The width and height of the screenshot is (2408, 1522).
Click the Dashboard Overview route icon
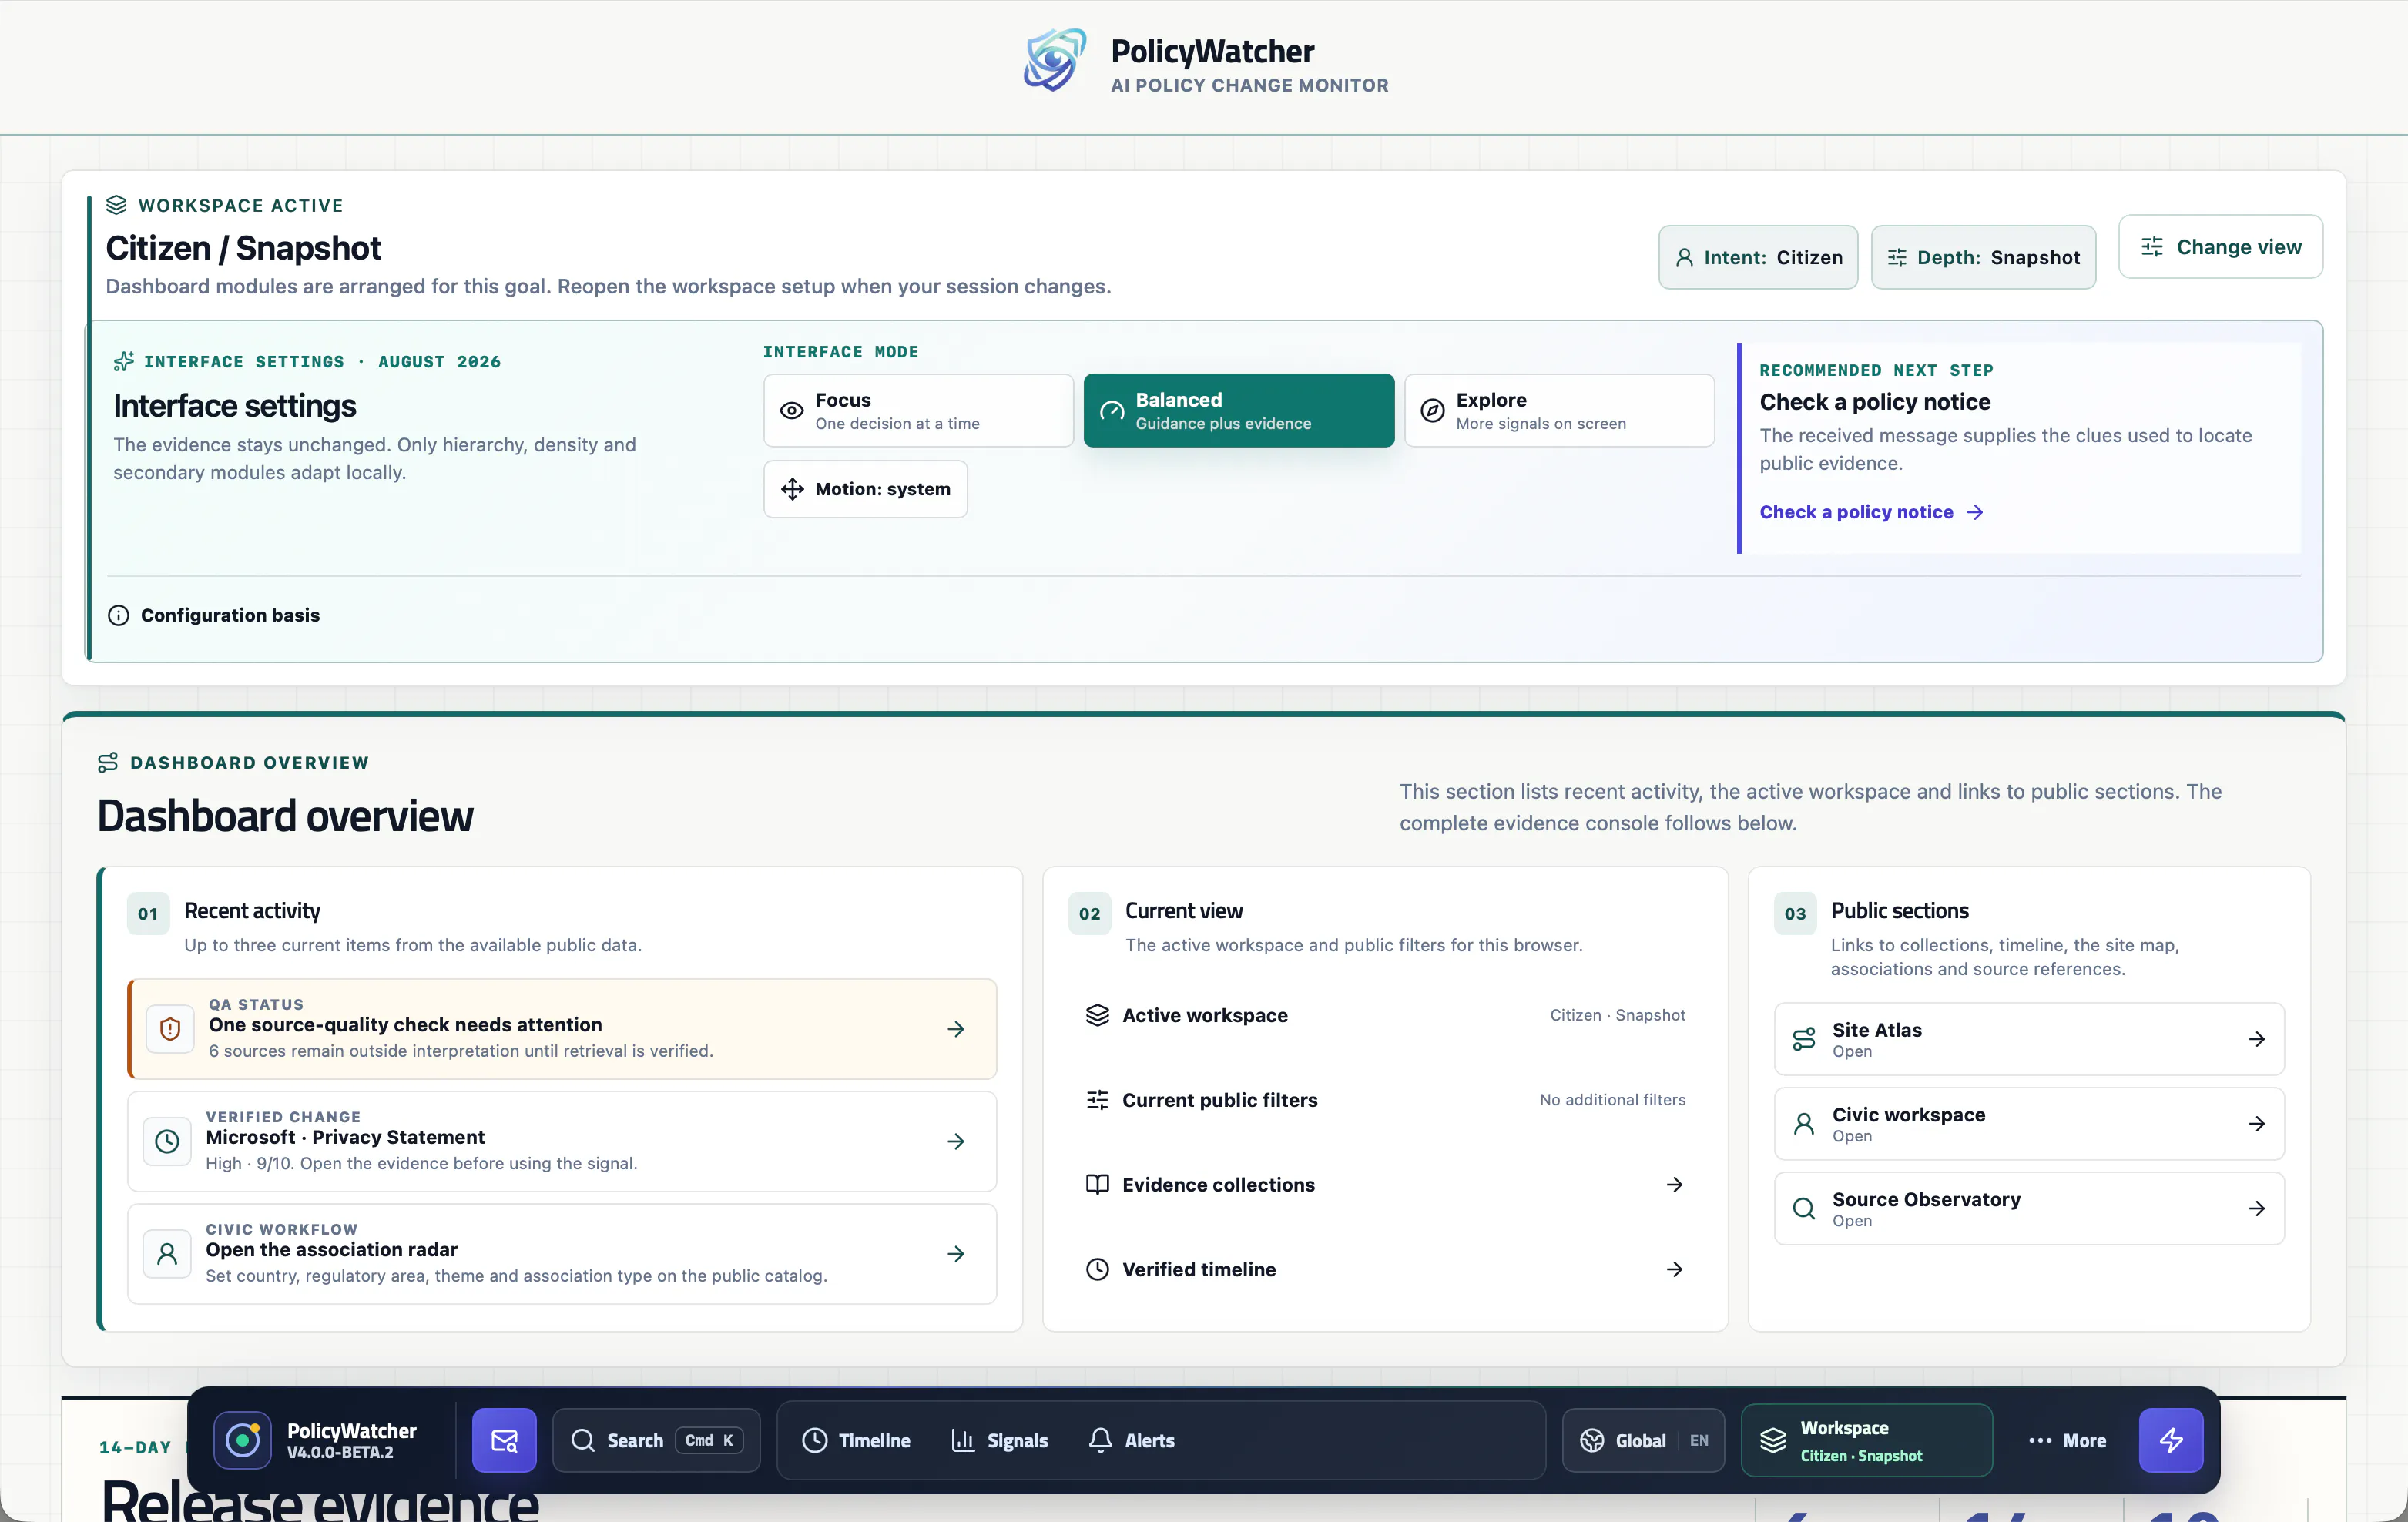coord(108,762)
